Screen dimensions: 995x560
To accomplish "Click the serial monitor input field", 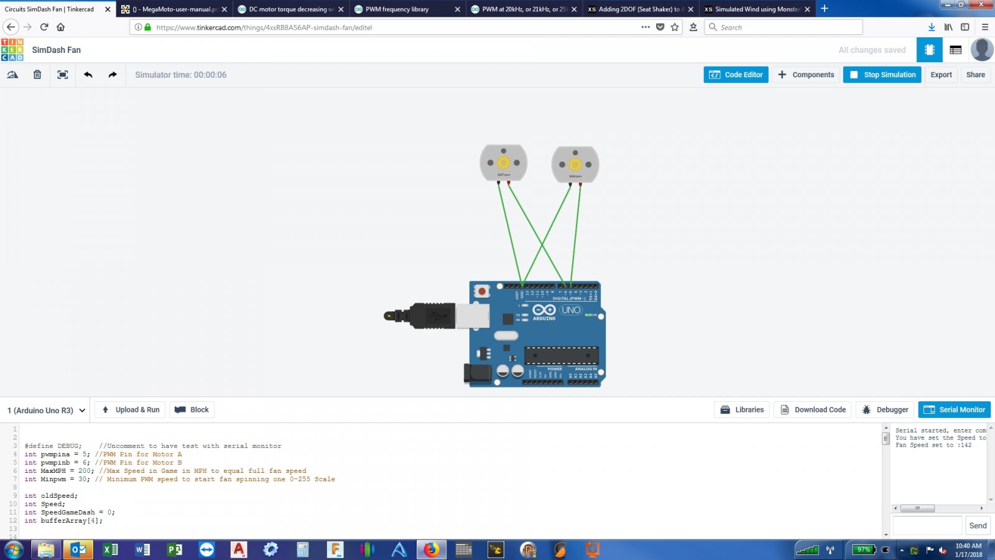I will (927, 525).
